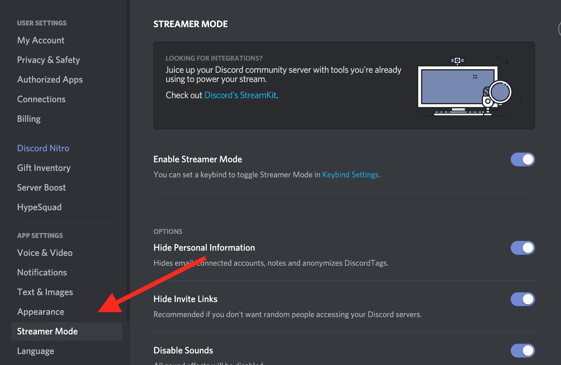The width and height of the screenshot is (561, 365).
Task: Click the Enable Streamer Mode title
Action: click(x=198, y=159)
